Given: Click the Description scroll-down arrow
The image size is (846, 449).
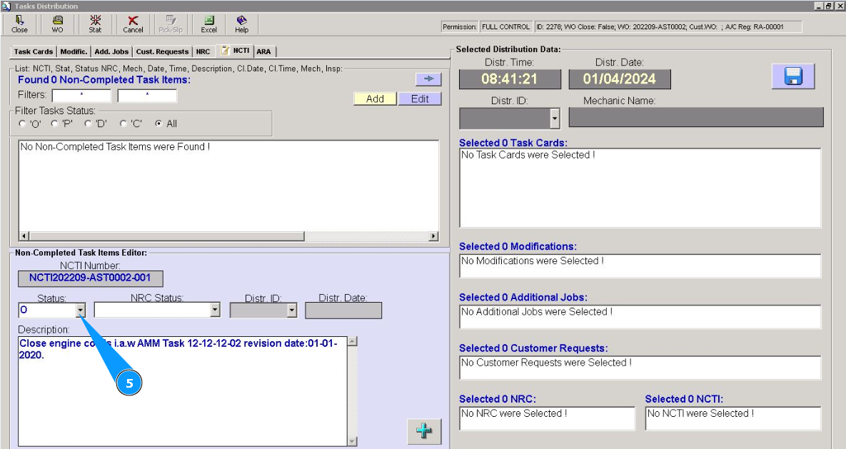Looking at the screenshot, I should click(352, 441).
